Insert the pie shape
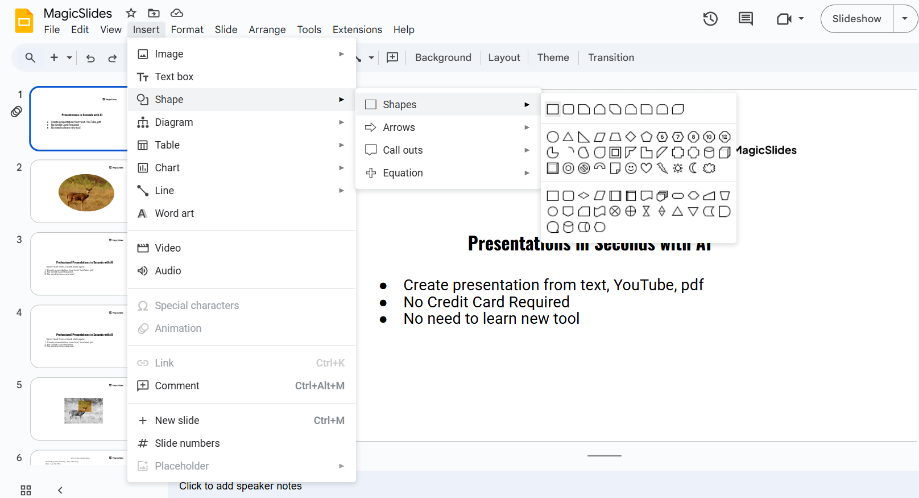Screen dimensions: 919x498 click(552, 153)
